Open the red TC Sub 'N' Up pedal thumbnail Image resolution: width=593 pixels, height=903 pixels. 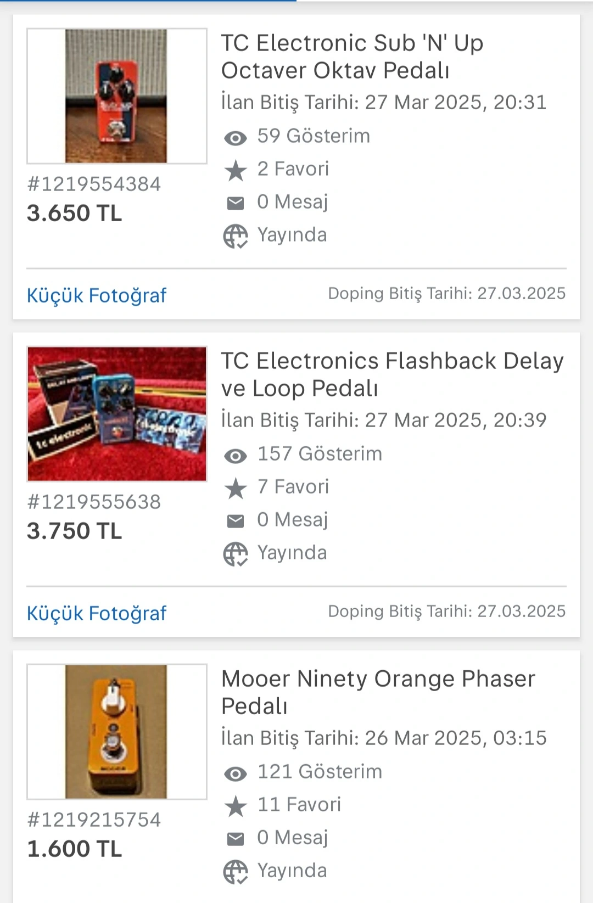[116, 96]
